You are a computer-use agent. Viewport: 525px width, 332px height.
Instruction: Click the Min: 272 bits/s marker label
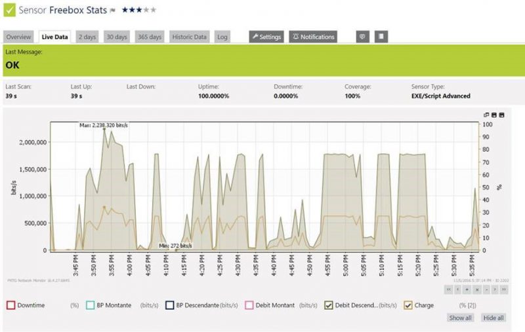175,246
